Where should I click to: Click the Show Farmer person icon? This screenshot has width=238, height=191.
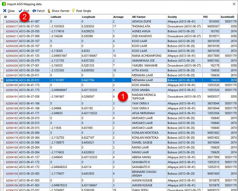coord(49,11)
